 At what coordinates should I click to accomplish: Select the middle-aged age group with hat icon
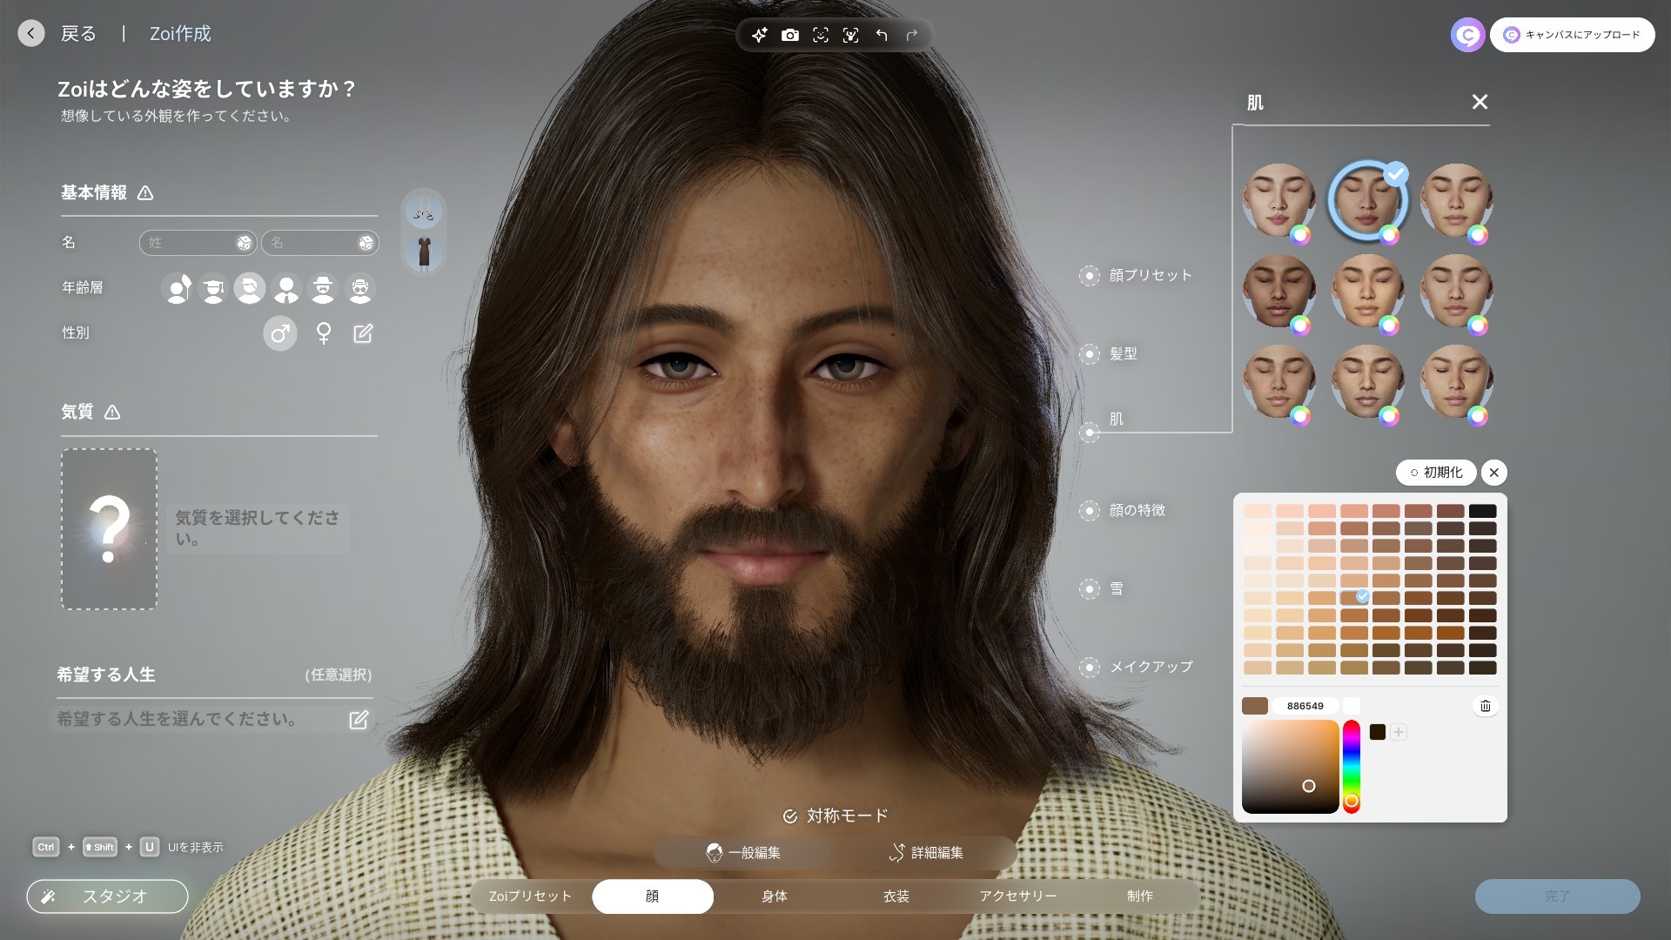[x=323, y=288]
